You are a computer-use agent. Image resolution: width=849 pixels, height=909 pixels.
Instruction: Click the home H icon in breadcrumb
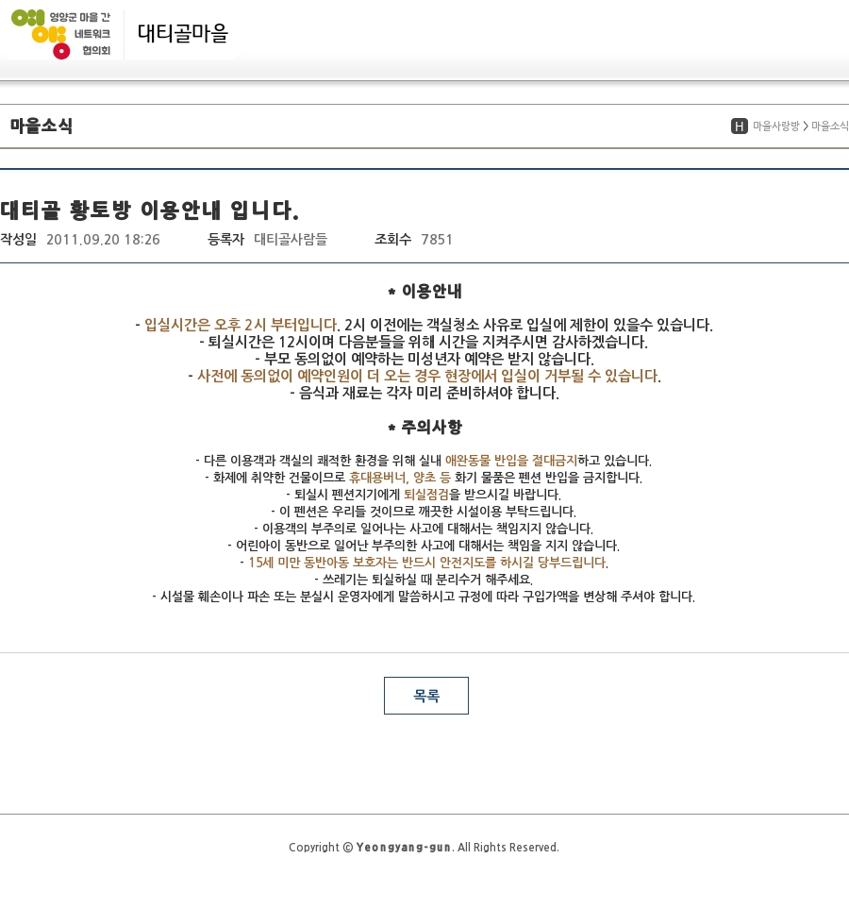click(740, 126)
